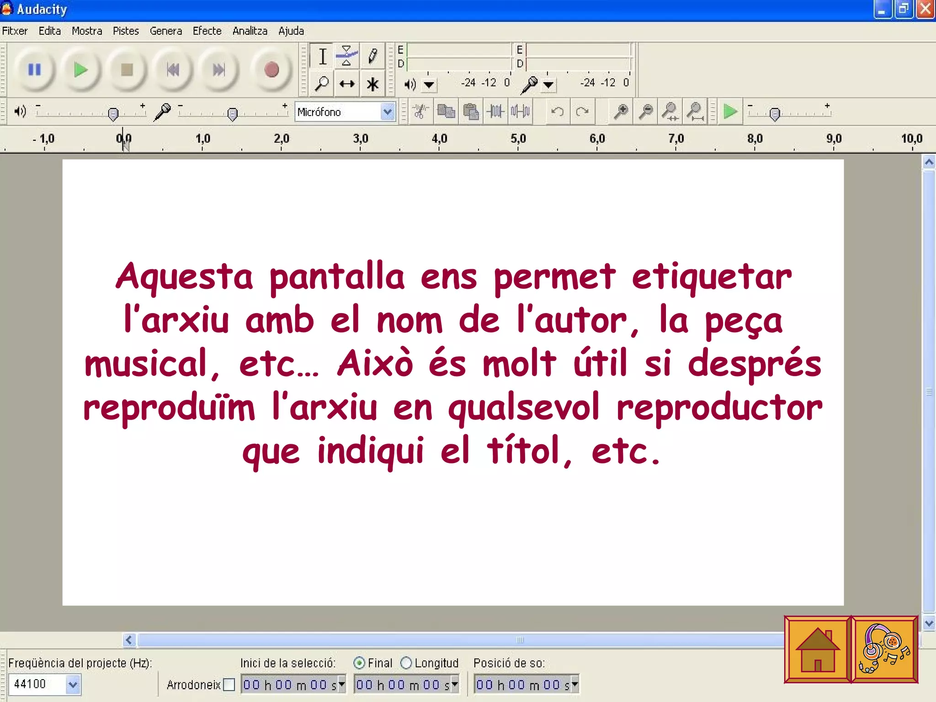Image resolution: width=936 pixels, height=702 pixels.
Task: Click the Silence selection icon
Action: (x=520, y=112)
